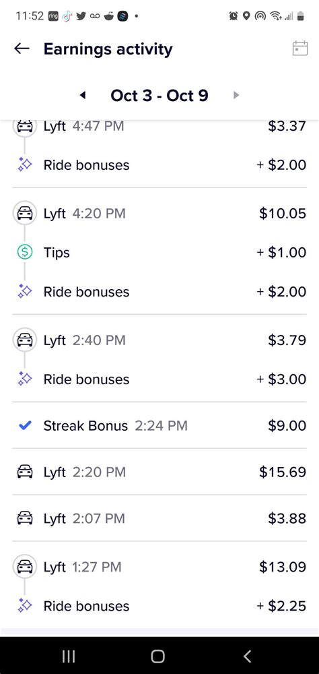Image resolution: width=319 pixels, height=674 pixels.
Task: Select the Oct 3 - Oct 9 date range
Action: coord(159,96)
